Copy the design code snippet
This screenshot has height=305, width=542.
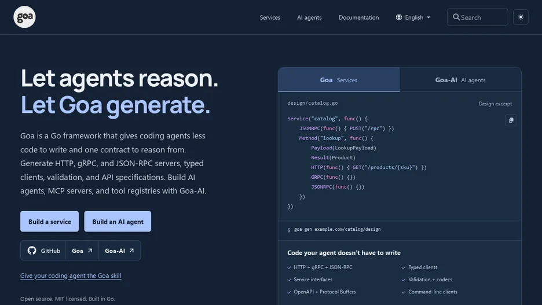[x=511, y=120]
